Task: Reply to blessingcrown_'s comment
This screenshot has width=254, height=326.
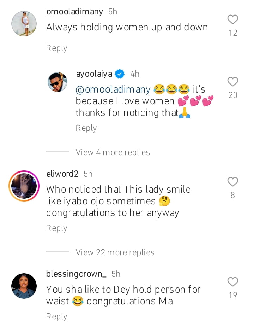Action: (56, 316)
